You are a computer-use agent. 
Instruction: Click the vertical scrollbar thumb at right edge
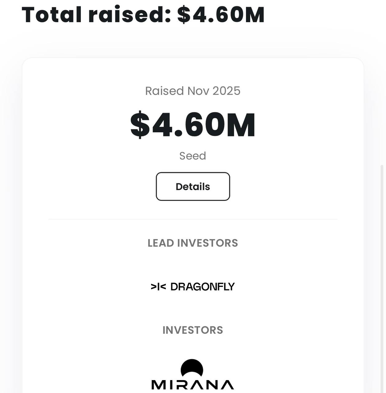coord(382,276)
